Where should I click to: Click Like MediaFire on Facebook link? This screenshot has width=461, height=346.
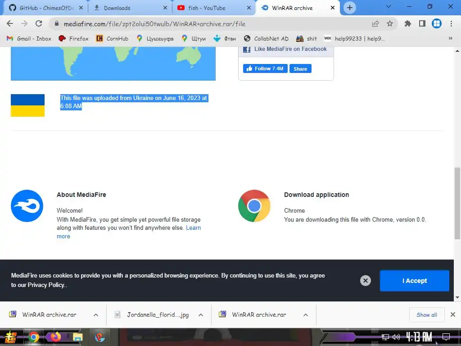290,49
